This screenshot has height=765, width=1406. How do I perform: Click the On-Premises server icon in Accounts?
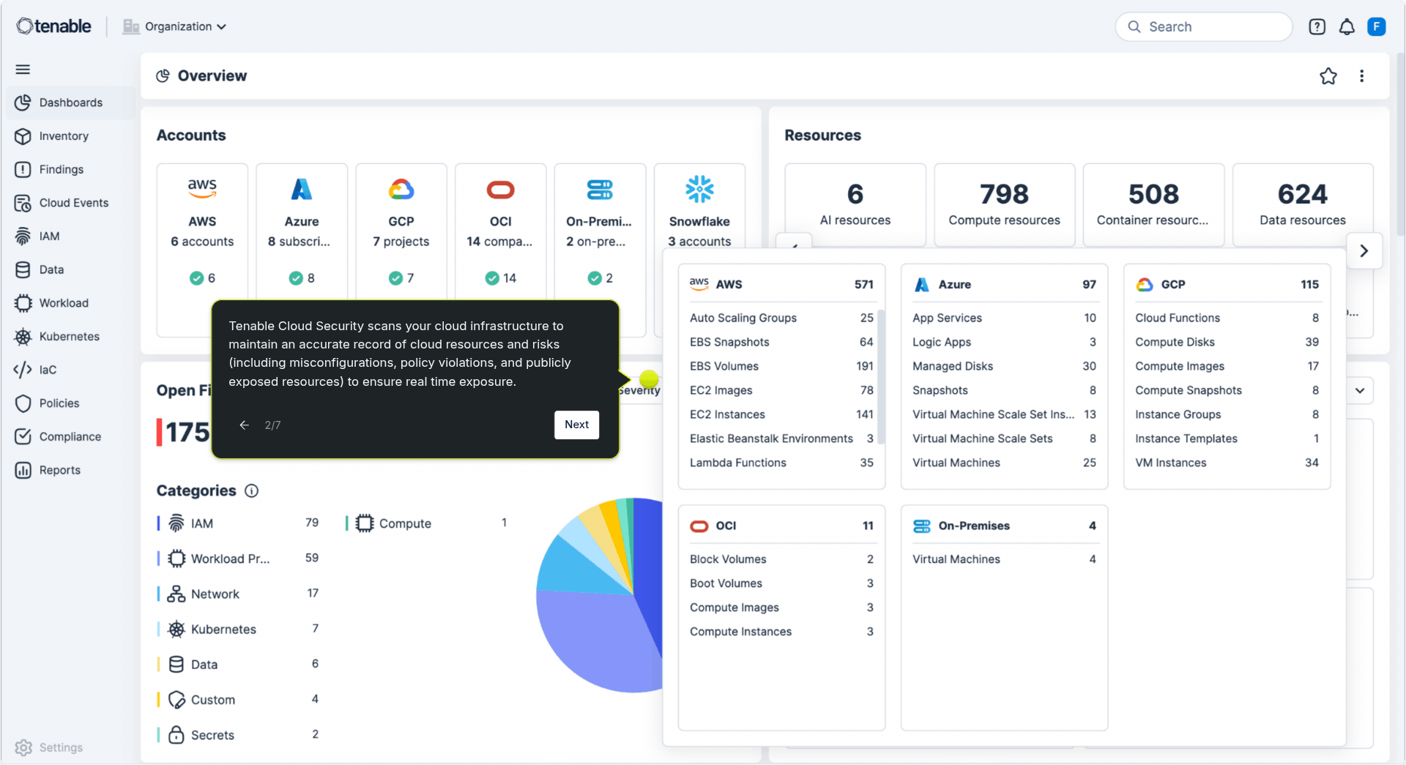coord(600,190)
